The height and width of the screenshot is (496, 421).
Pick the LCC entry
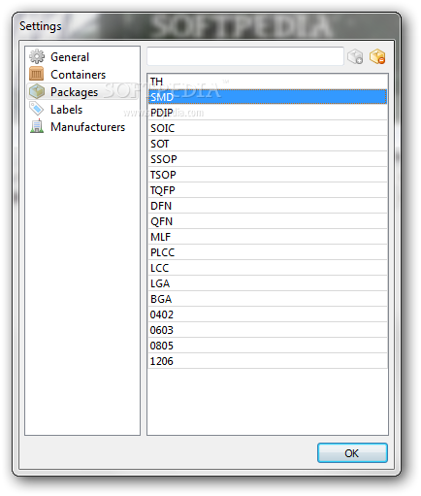pos(268,268)
